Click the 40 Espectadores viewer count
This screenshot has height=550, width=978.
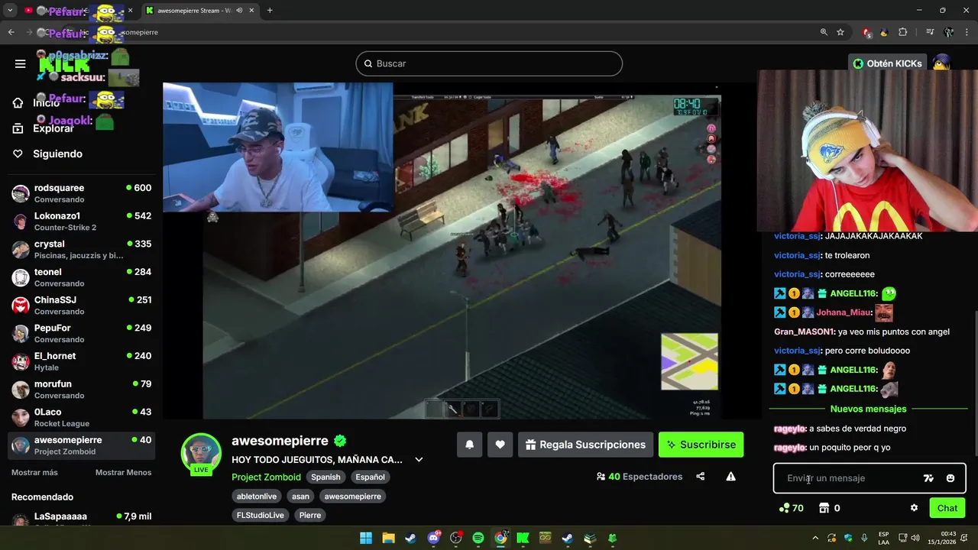(x=640, y=477)
